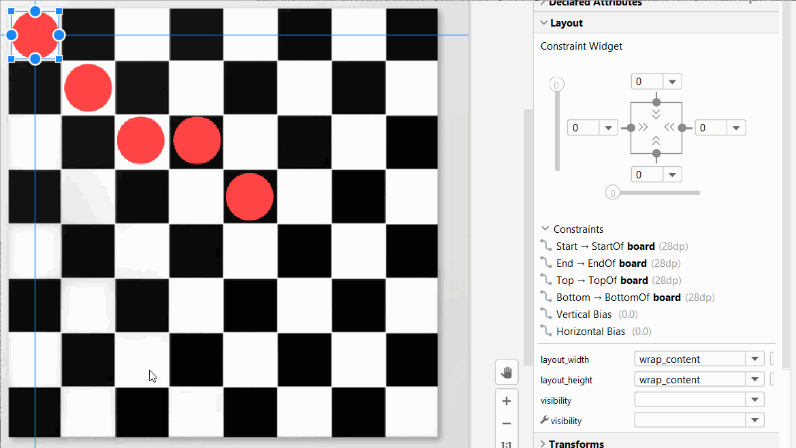Image resolution: width=796 pixels, height=448 pixels.
Task: Click the top margin value field
Action: pos(648,82)
